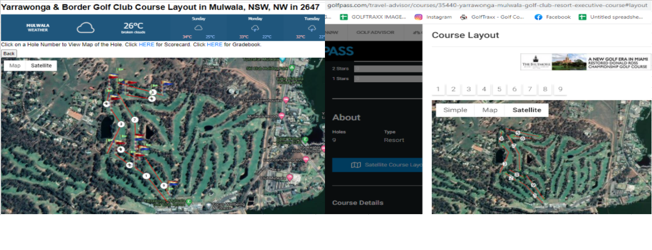This screenshot has height=250, width=652.
Task: Switch GolfPass map to Simple view
Action: tap(455, 110)
